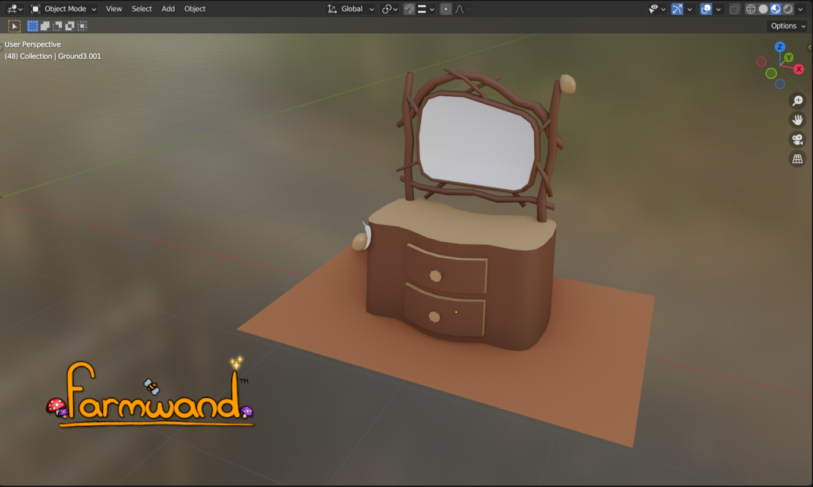Click the red X axis gizmo
The image size is (813, 487).
(x=799, y=69)
